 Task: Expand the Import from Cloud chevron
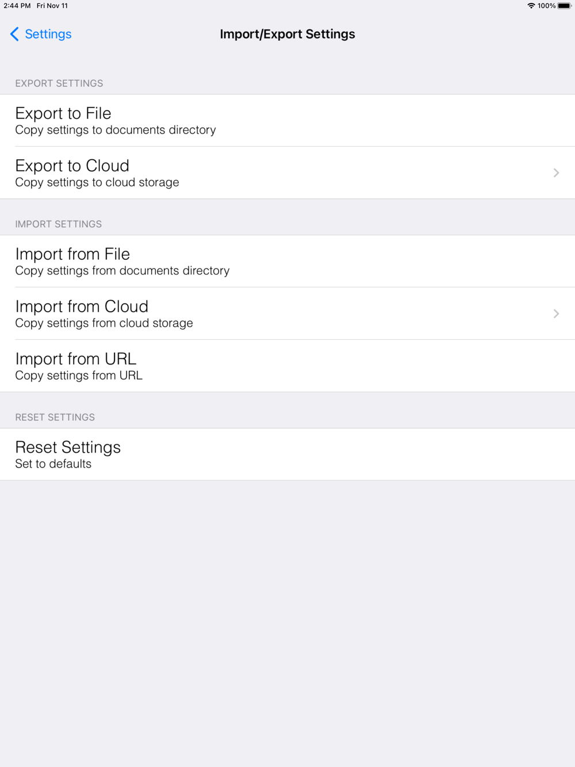click(556, 314)
